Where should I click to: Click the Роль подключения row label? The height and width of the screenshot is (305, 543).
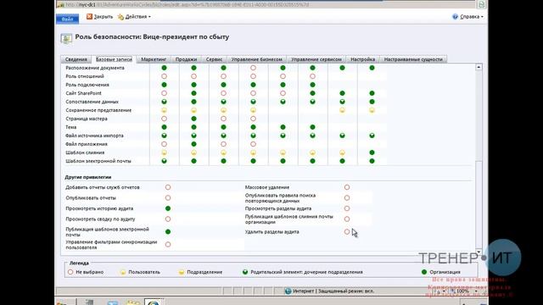pyautogui.click(x=87, y=85)
